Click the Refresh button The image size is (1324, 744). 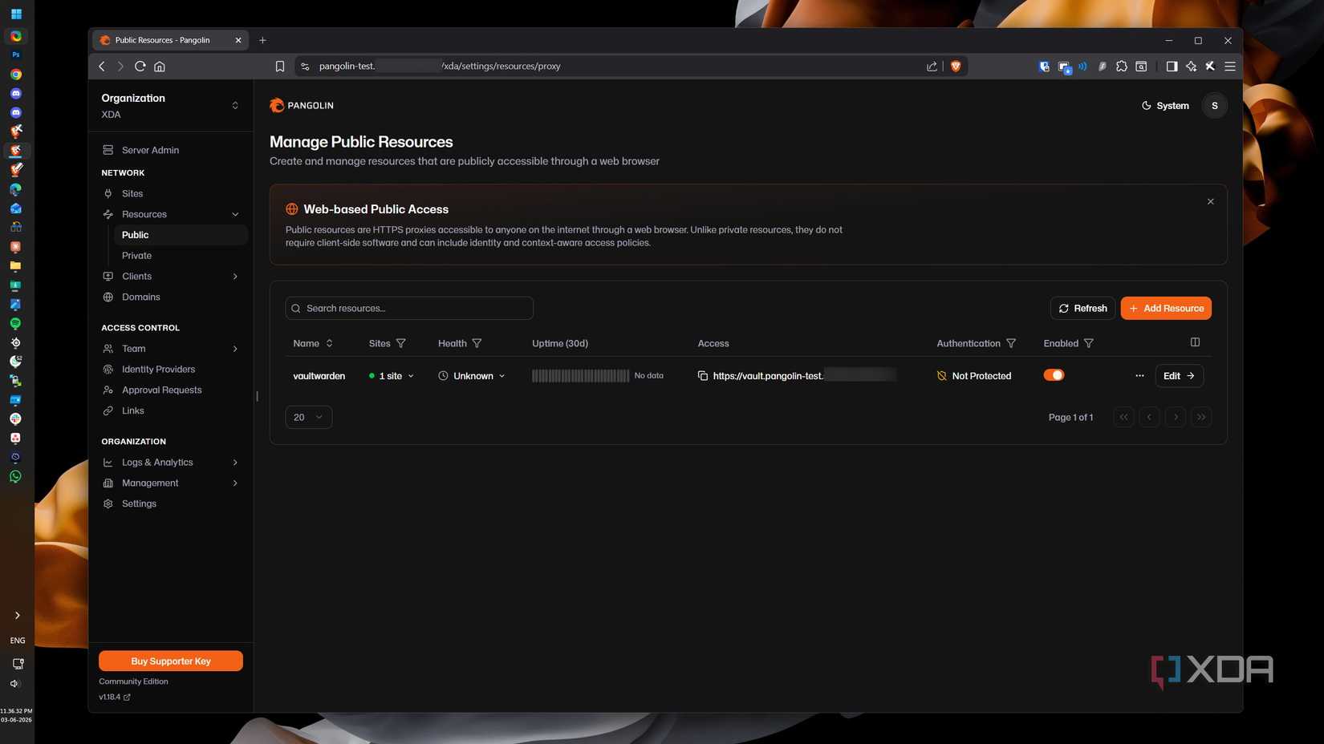pos(1082,309)
